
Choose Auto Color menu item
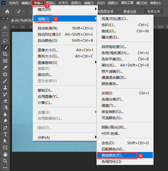65,41
